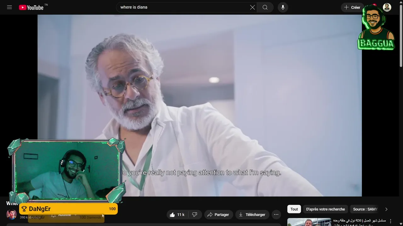Open options for the recommended video

pyautogui.click(x=391, y=221)
